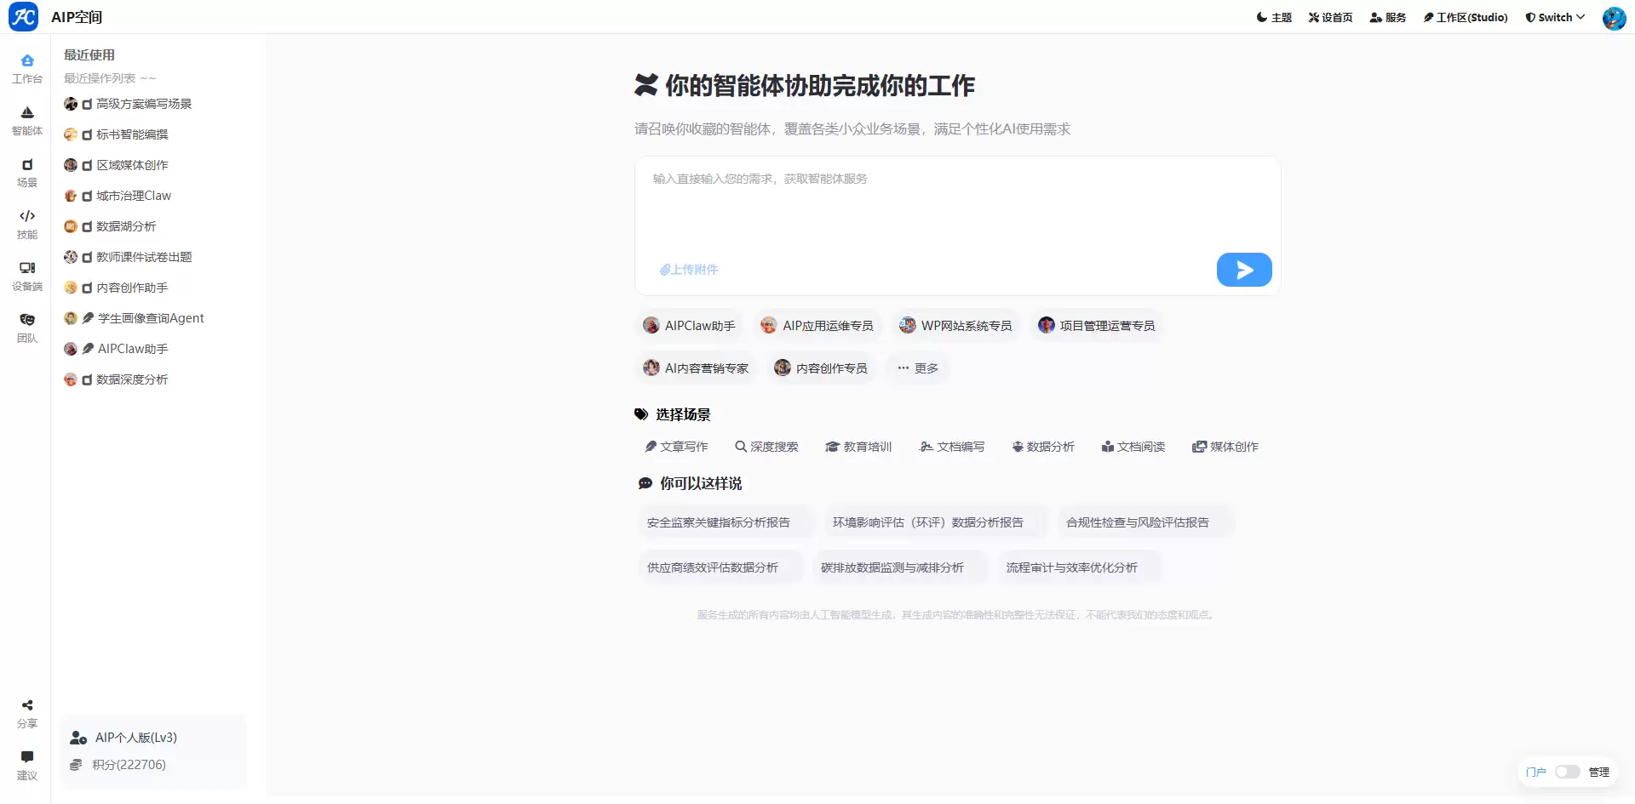
Task: Click the 数据湖分析 avatar icon
Action: [x=71, y=226]
